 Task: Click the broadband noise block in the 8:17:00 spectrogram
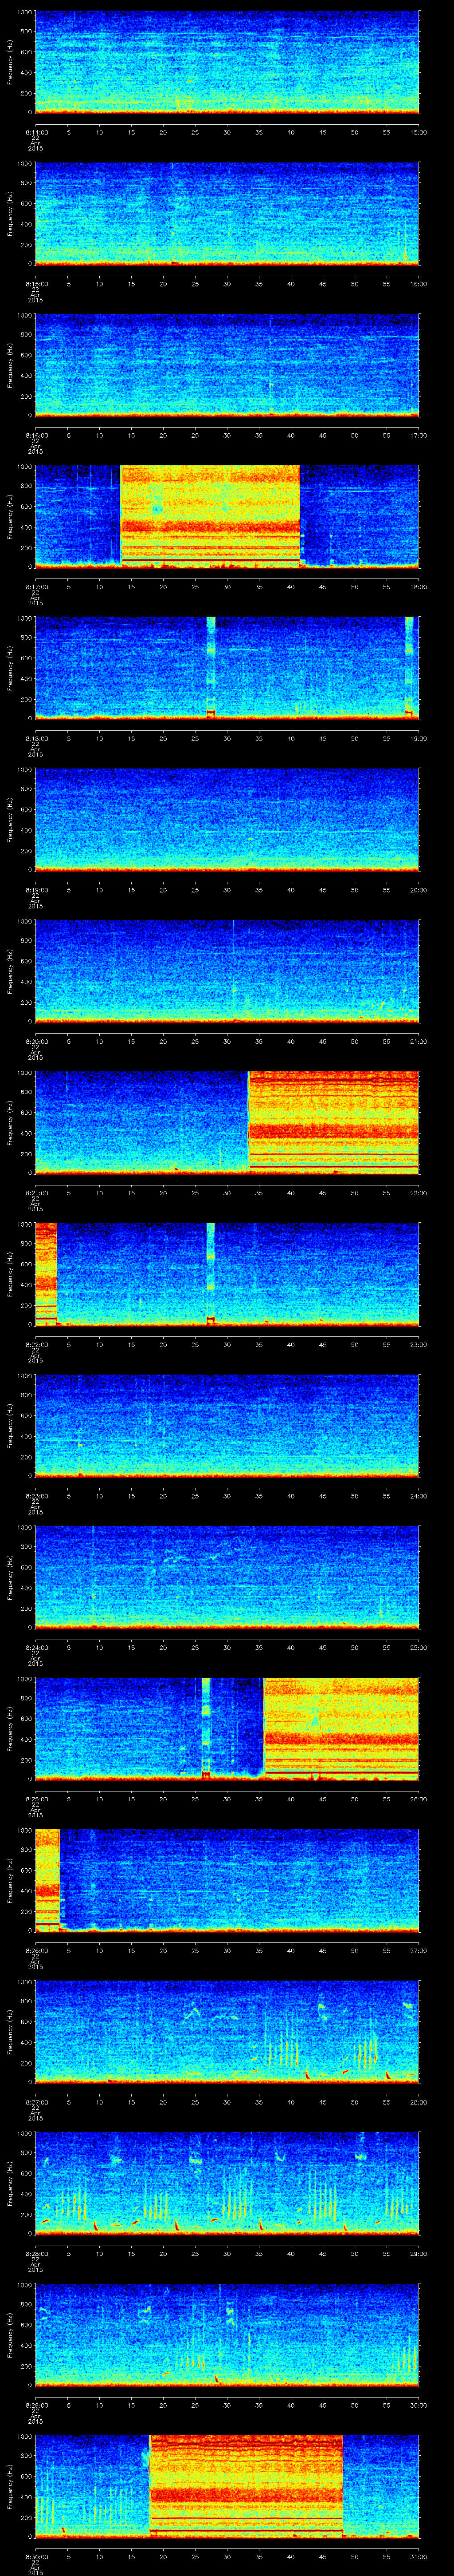210,516
